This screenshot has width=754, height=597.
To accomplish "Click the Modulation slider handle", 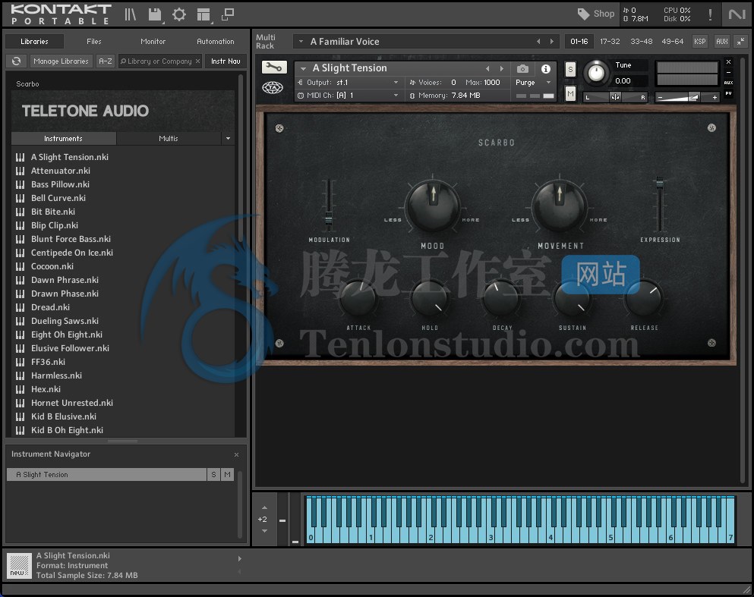I will pos(329,218).
